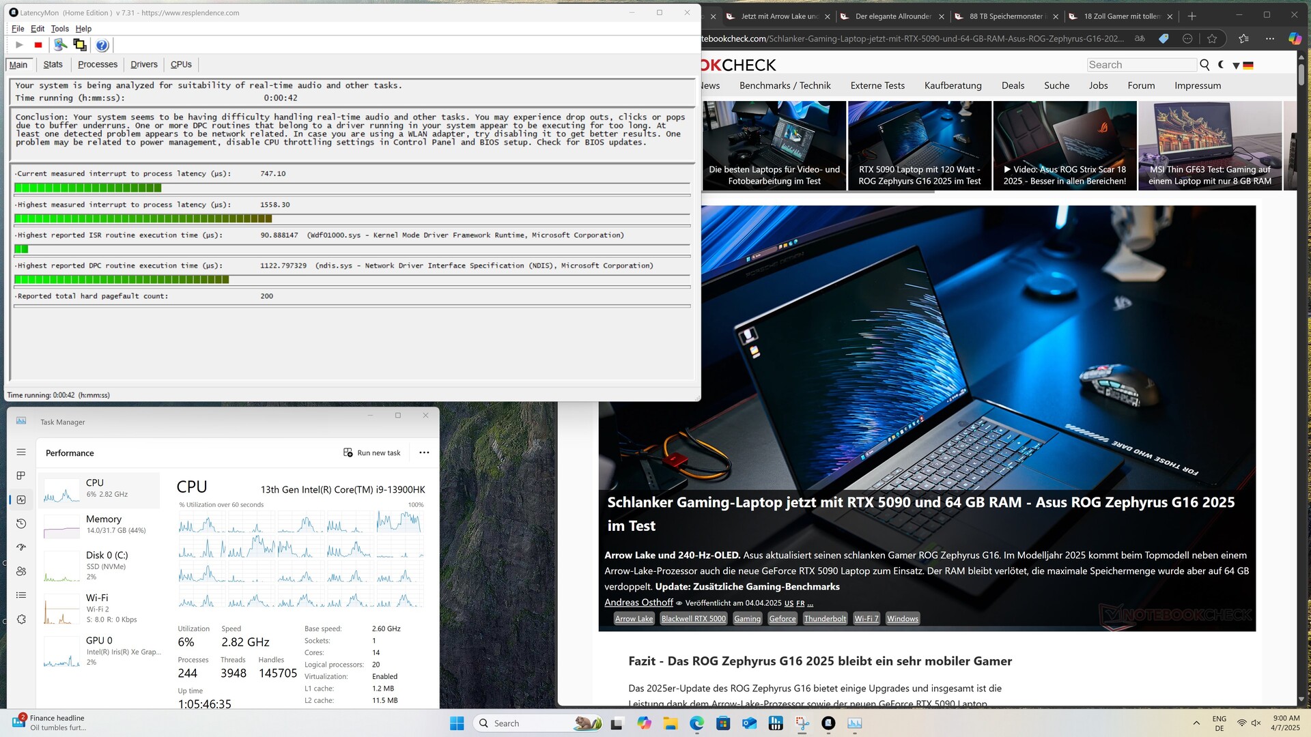Click Run new task button
The width and height of the screenshot is (1311, 737).
point(372,452)
